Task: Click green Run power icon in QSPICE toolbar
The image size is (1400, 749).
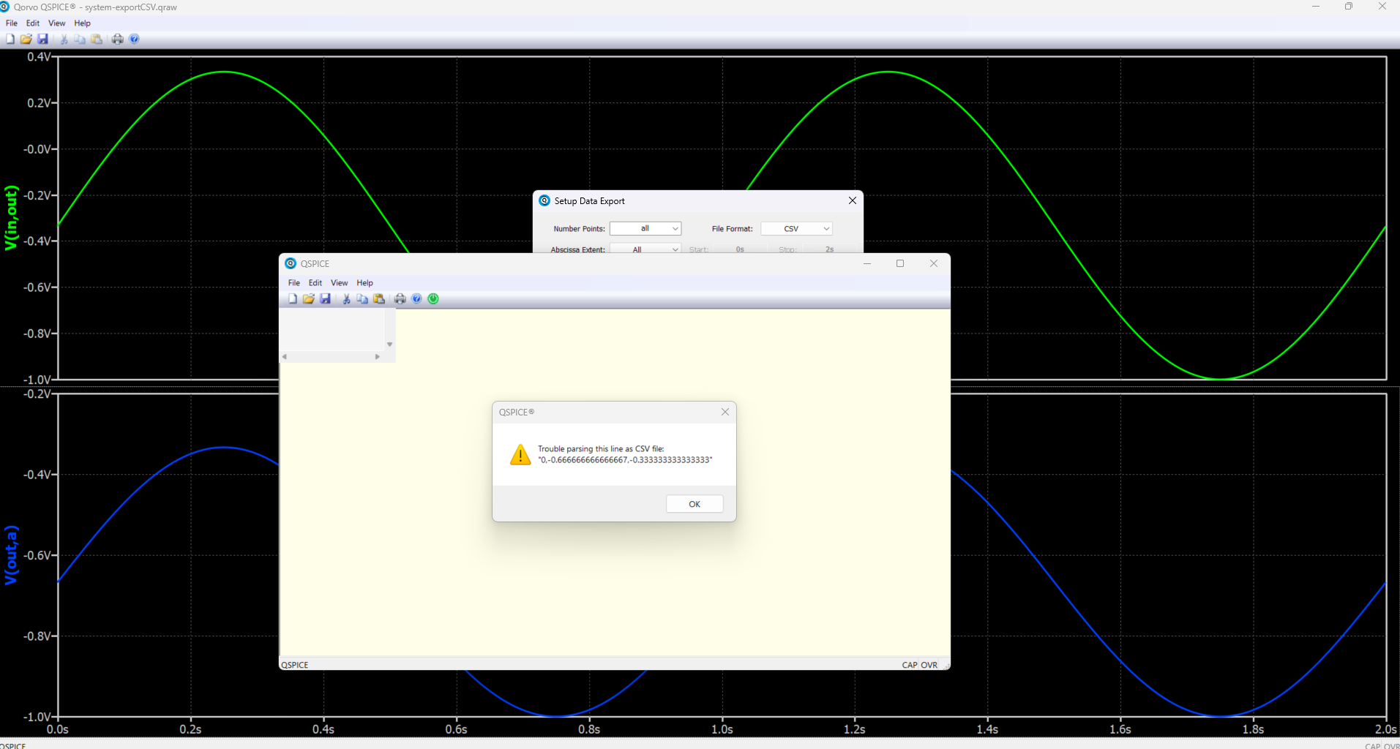Action: coord(433,298)
